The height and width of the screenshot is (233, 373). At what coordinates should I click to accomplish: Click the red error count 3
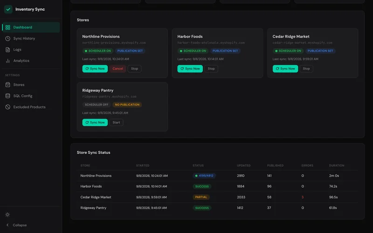302,197
